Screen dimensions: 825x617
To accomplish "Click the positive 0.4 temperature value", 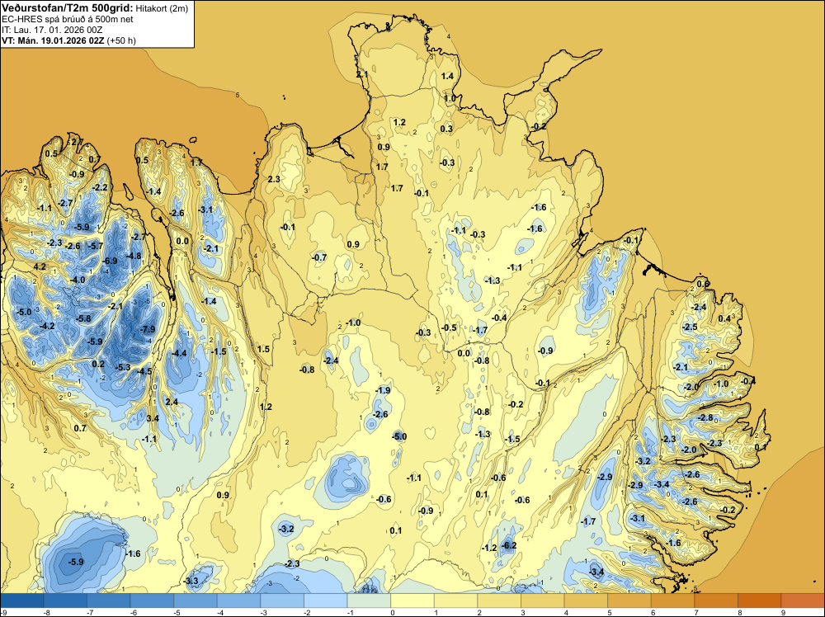I will [724, 318].
